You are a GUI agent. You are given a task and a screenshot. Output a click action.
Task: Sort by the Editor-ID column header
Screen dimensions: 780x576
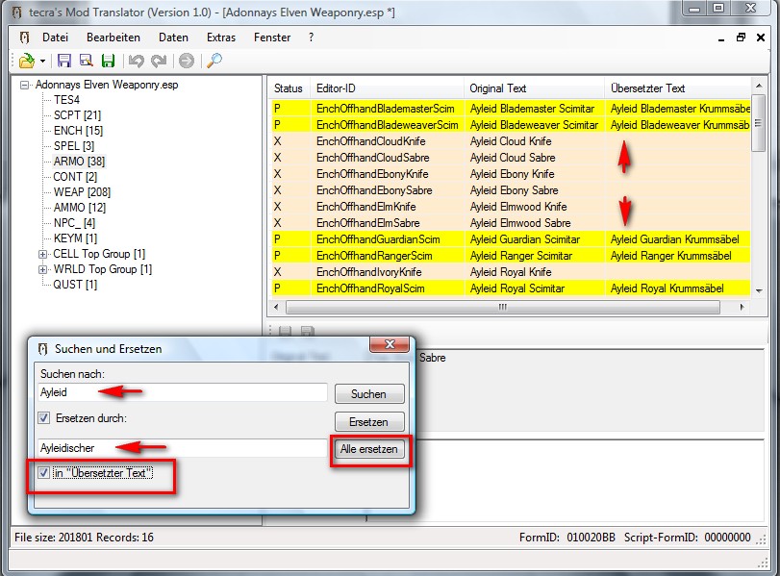tap(387, 88)
